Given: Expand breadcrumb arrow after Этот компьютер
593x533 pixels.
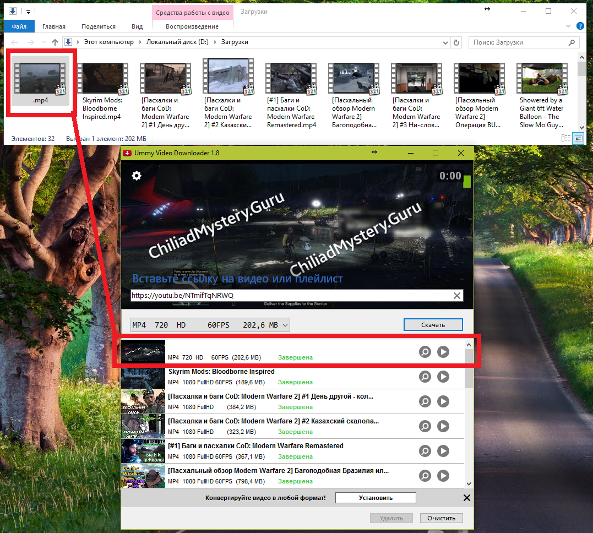Looking at the screenshot, I should (140, 42).
